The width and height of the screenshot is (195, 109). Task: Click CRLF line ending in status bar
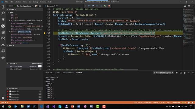tap(169, 102)
